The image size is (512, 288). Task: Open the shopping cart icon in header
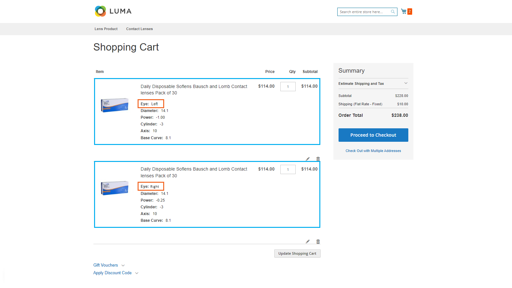404,12
